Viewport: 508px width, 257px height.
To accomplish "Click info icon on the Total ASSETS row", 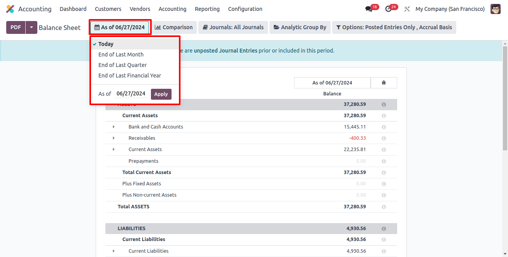I will point(384,207).
